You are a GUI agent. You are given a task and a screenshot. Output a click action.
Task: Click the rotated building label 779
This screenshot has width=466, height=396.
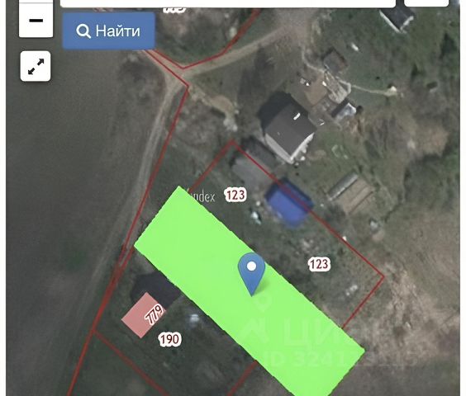[155, 314]
